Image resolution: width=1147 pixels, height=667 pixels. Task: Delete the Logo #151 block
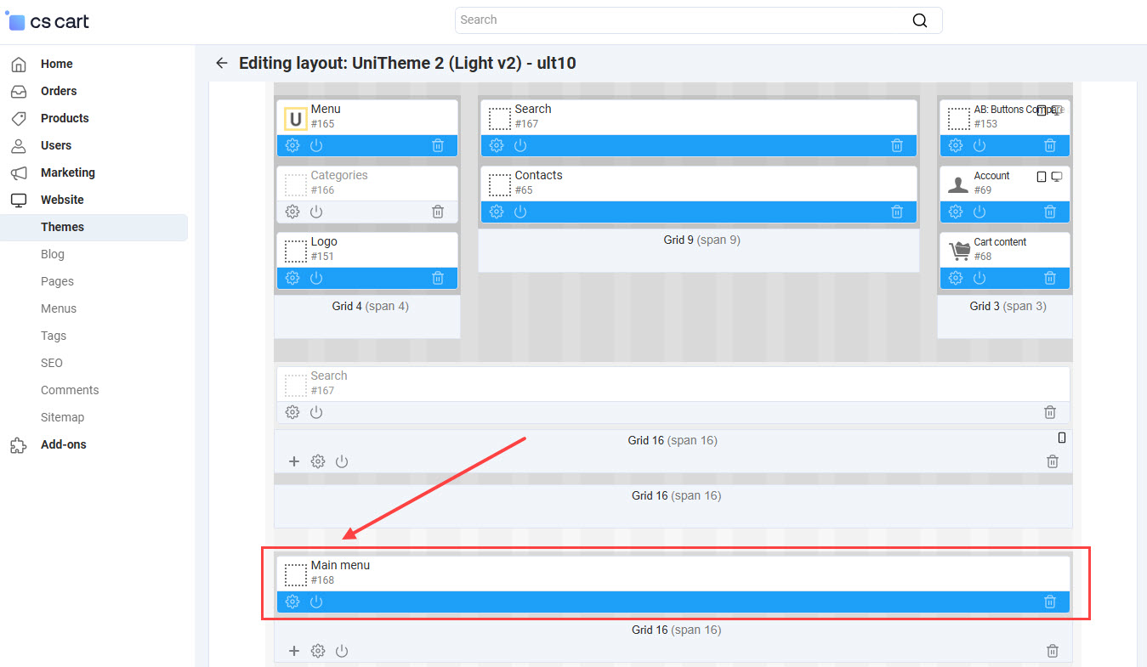coord(438,278)
